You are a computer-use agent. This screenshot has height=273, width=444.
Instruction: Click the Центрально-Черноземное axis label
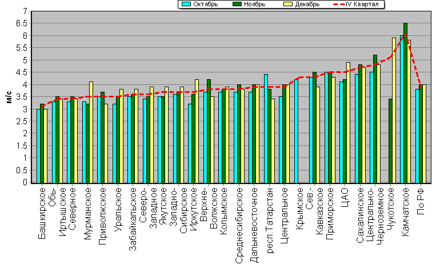(375, 215)
